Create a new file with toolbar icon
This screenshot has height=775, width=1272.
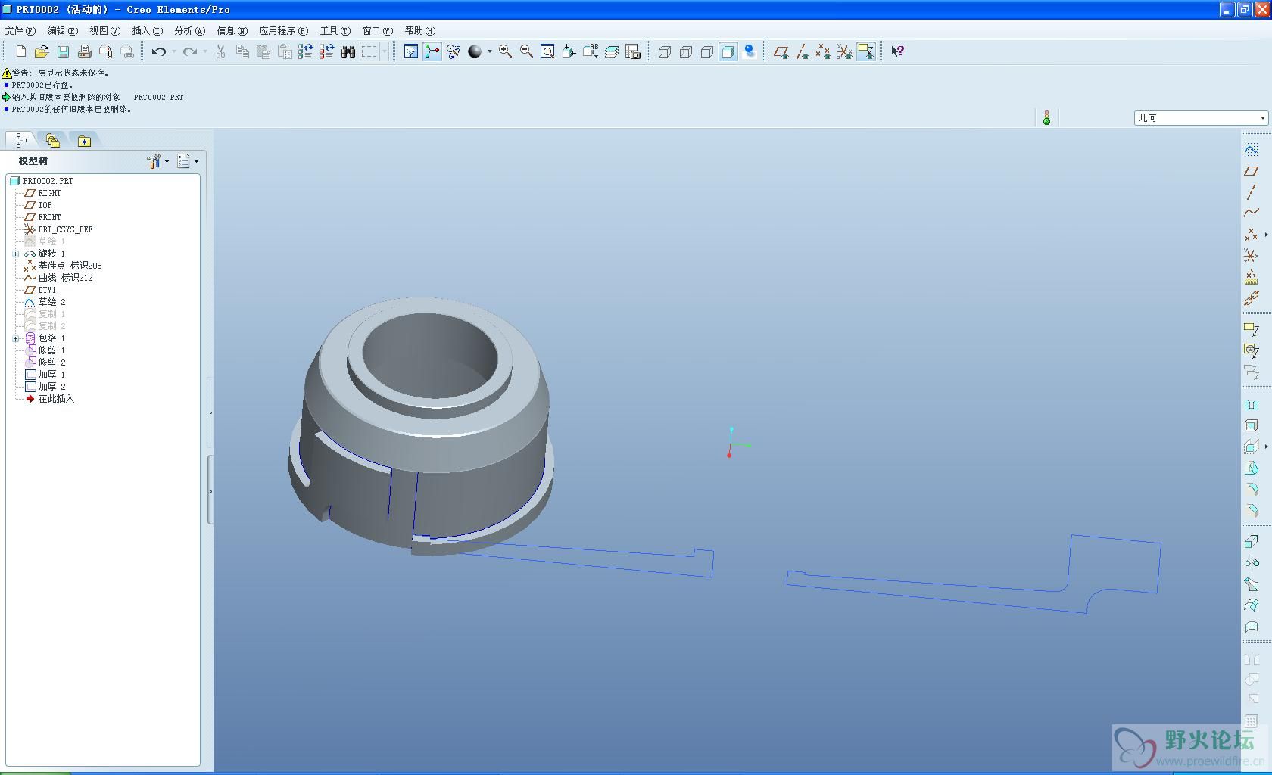(x=20, y=51)
